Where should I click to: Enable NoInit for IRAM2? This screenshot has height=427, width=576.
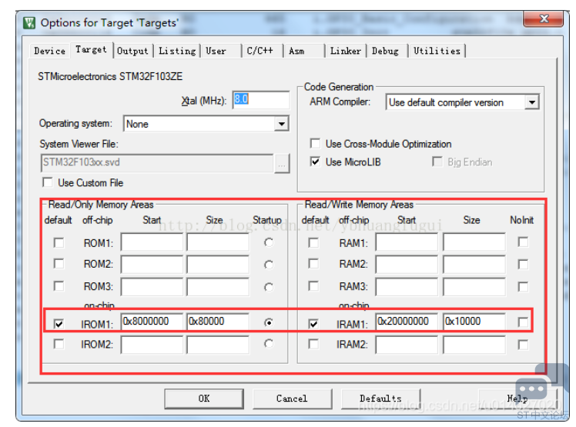(x=523, y=345)
